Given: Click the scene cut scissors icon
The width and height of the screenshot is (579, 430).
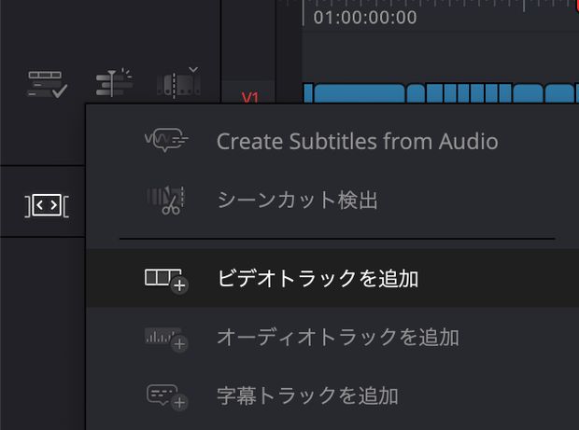Looking at the screenshot, I should [166, 201].
